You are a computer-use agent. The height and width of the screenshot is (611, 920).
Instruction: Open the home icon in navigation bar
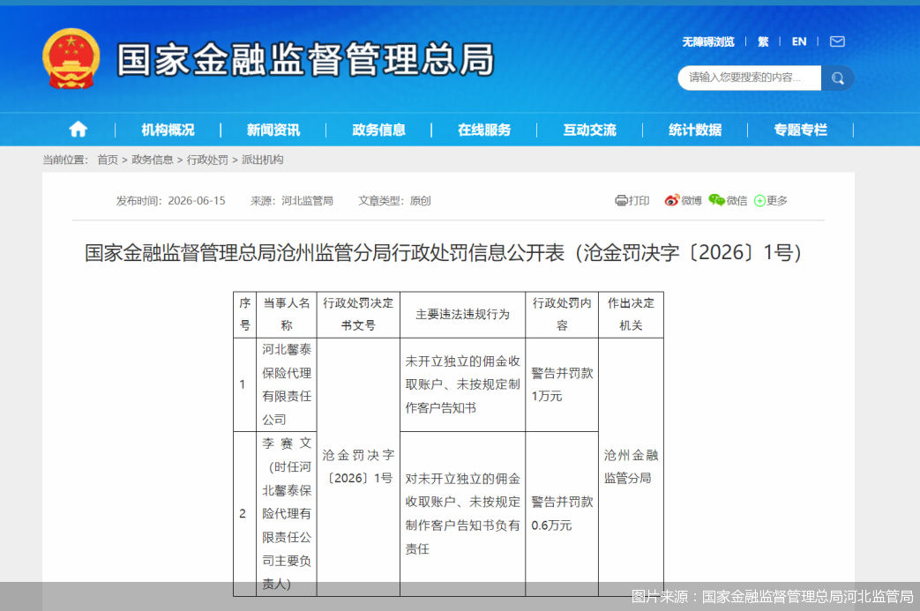click(78, 130)
